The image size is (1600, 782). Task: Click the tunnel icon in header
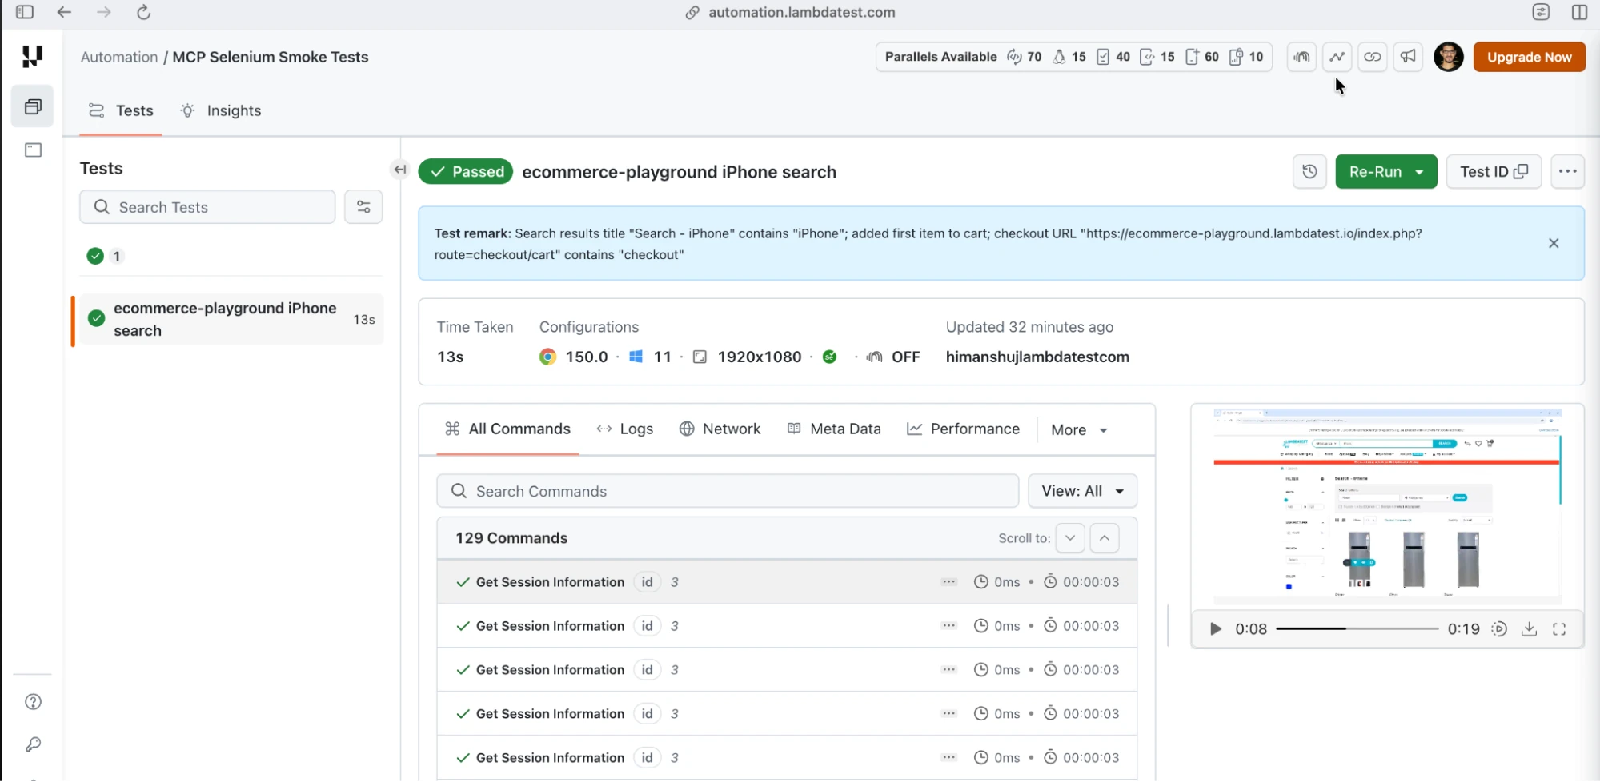click(1302, 57)
